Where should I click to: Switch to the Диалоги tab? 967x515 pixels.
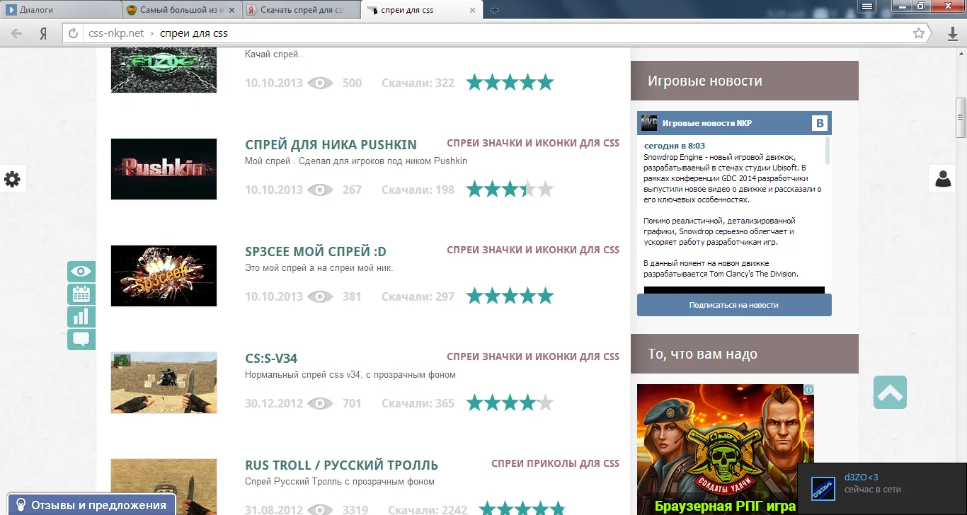(61, 10)
